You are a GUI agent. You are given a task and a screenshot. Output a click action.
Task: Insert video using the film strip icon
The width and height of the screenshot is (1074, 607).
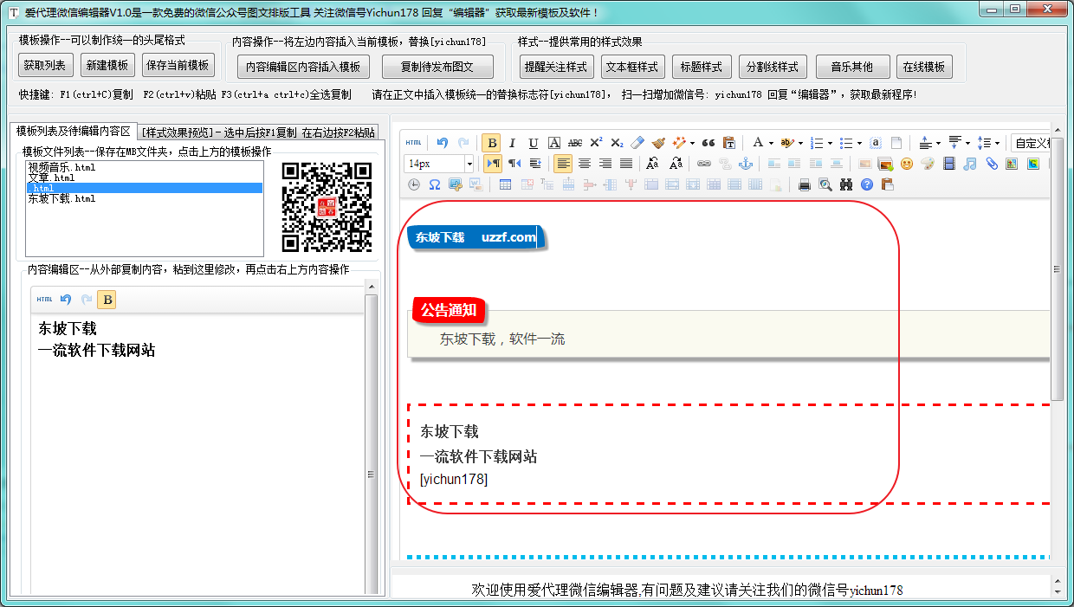click(x=949, y=163)
